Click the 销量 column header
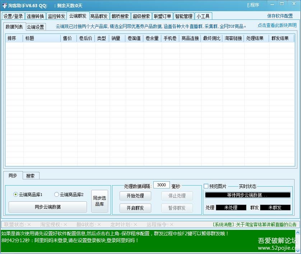The width and height of the screenshot is (301, 254). coord(117,38)
